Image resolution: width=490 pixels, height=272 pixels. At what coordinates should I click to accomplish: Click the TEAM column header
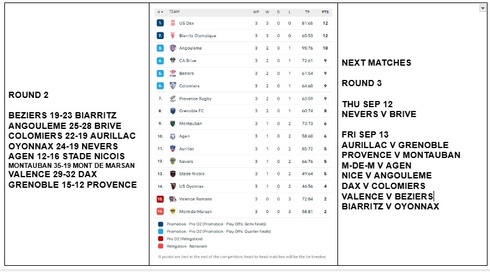(174, 11)
